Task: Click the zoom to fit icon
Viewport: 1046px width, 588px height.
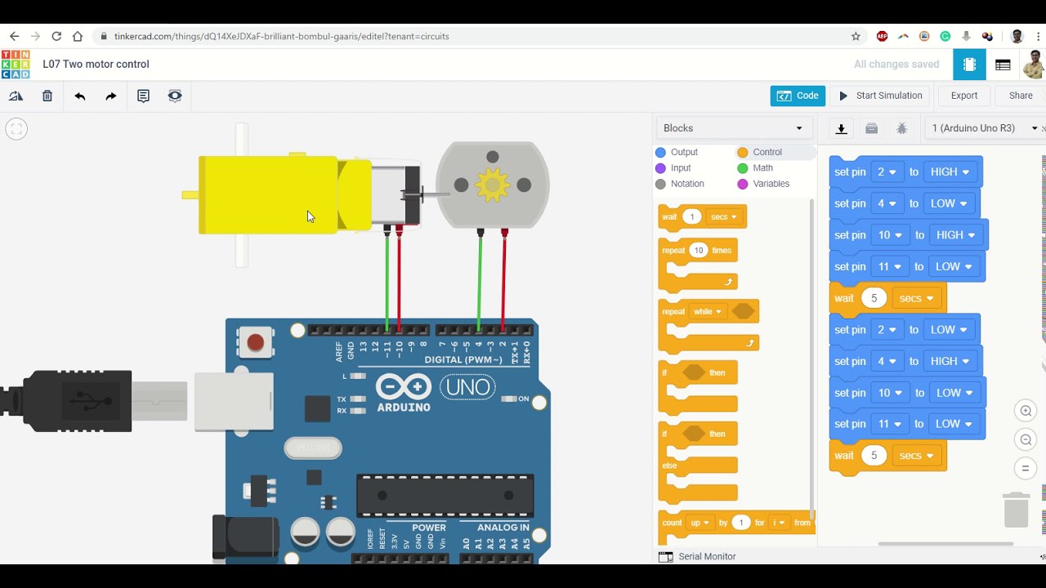Action: pyautogui.click(x=16, y=128)
